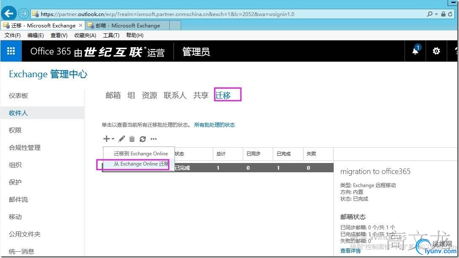Click the 所有批处理的状态 link
This screenshot has height=258, width=459.
214,125
